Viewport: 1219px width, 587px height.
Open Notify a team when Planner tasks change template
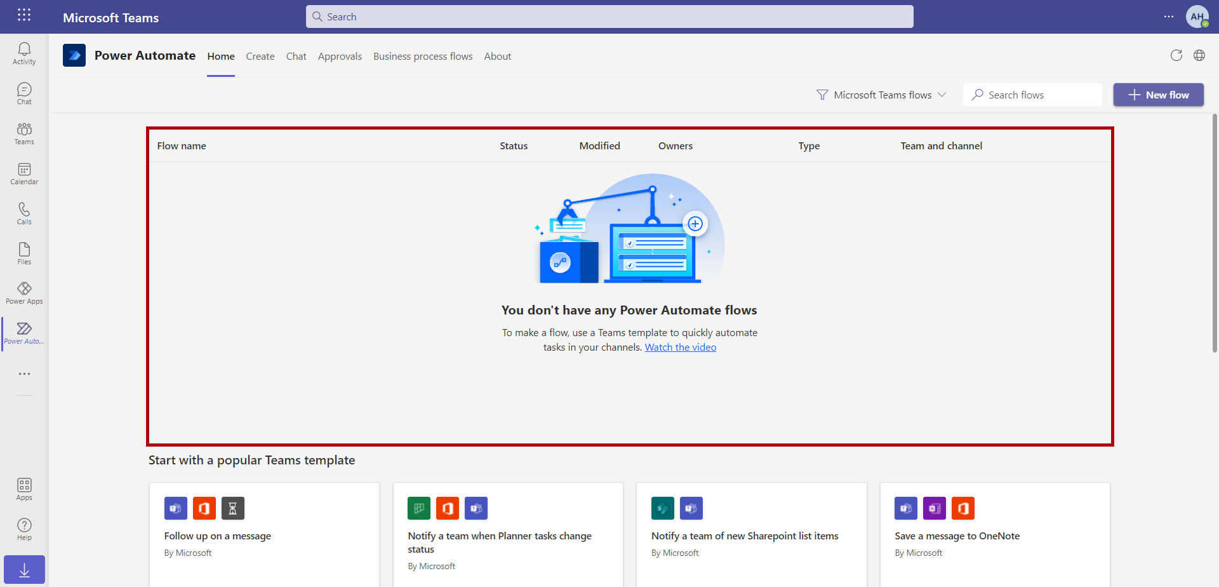click(508, 534)
